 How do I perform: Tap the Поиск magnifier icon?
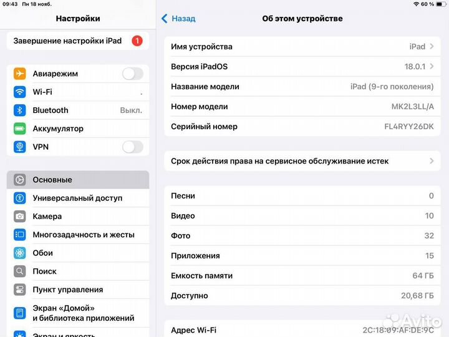20,271
